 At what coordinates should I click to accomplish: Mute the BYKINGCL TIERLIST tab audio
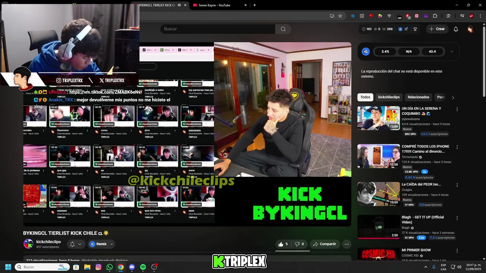179,5
